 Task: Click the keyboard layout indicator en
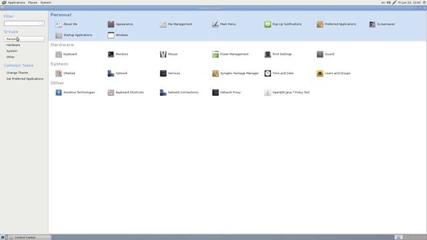(383, 3)
